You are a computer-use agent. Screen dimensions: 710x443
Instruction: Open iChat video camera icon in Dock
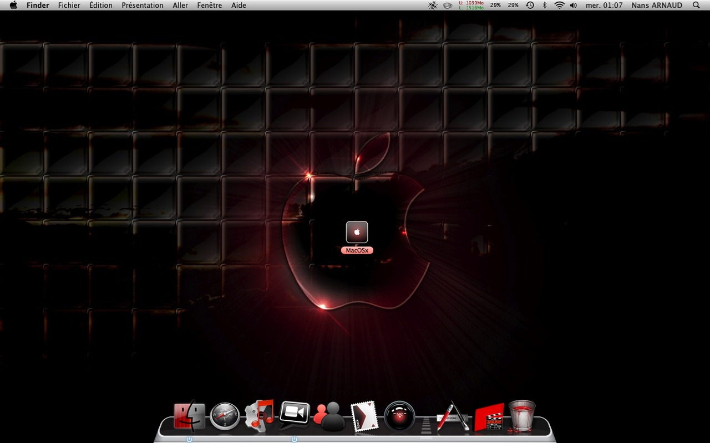pyautogui.click(x=294, y=416)
